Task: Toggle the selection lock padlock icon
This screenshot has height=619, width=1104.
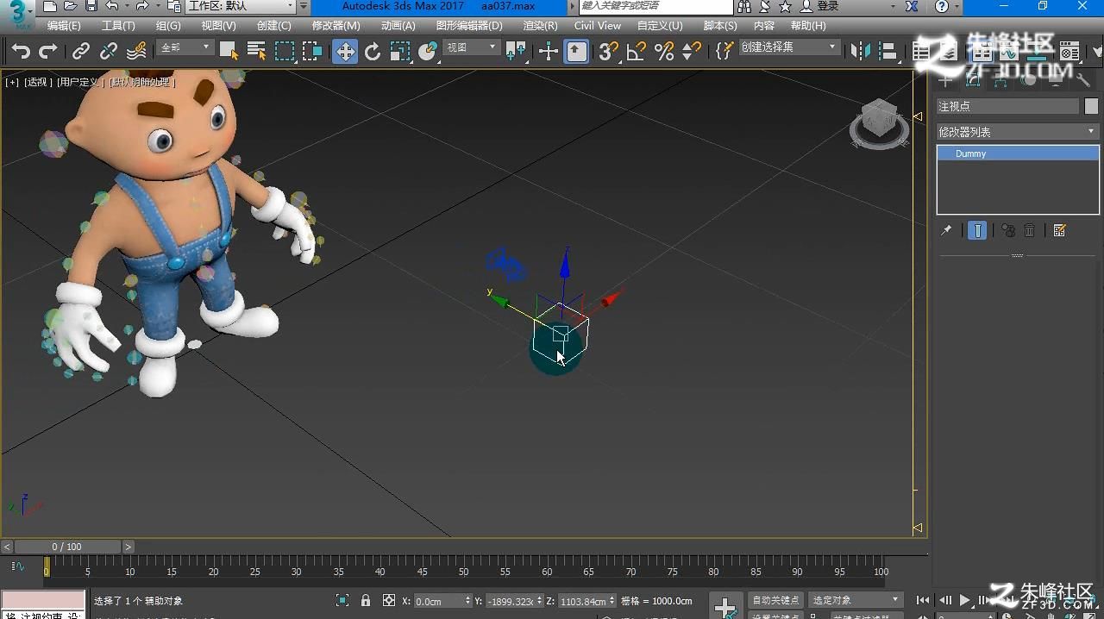Action: (366, 601)
